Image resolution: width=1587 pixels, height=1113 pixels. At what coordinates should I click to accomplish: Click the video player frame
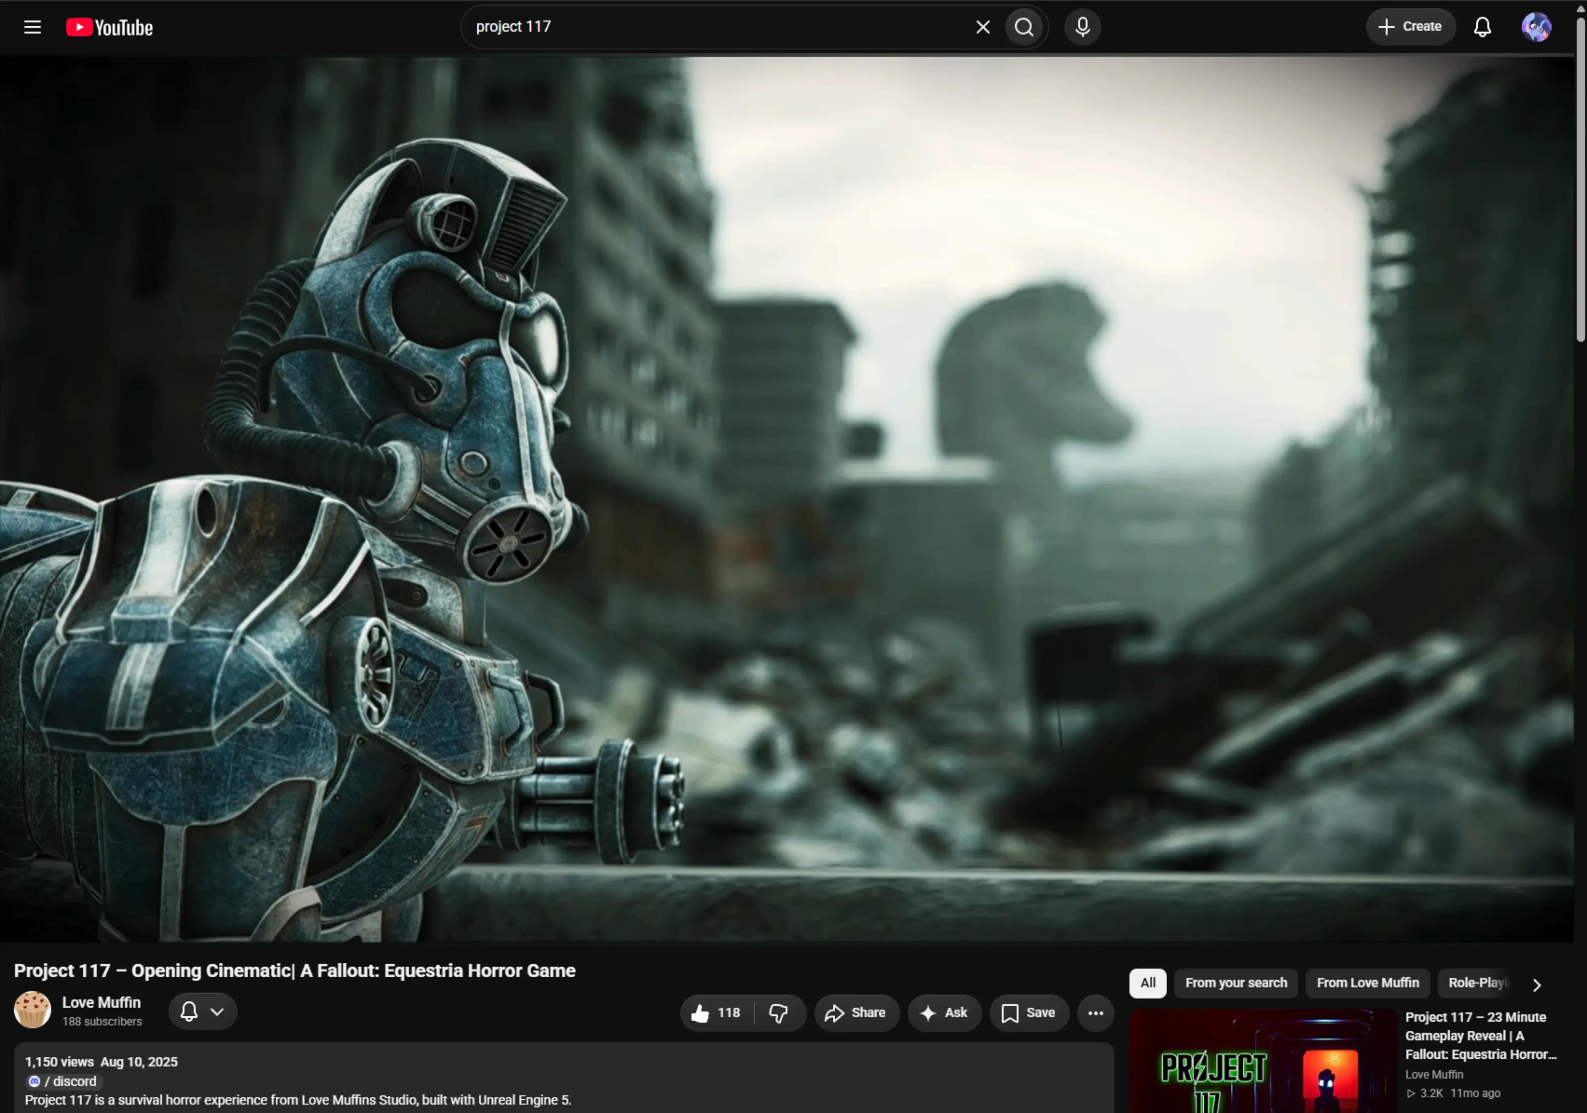click(x=787, y=499)
